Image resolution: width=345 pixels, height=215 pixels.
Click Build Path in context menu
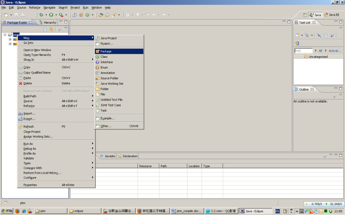[x=56, y=96]
